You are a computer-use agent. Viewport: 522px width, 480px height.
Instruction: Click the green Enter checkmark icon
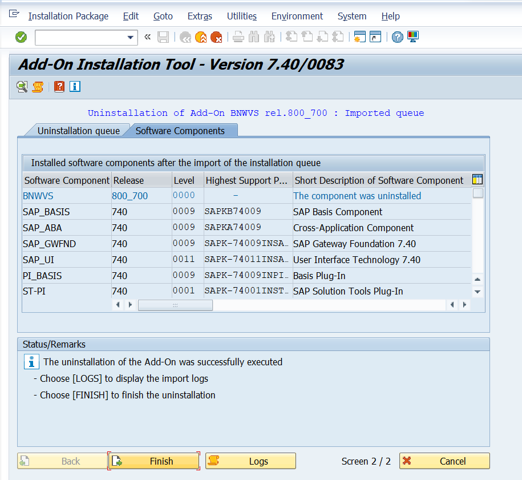[21, 37]
